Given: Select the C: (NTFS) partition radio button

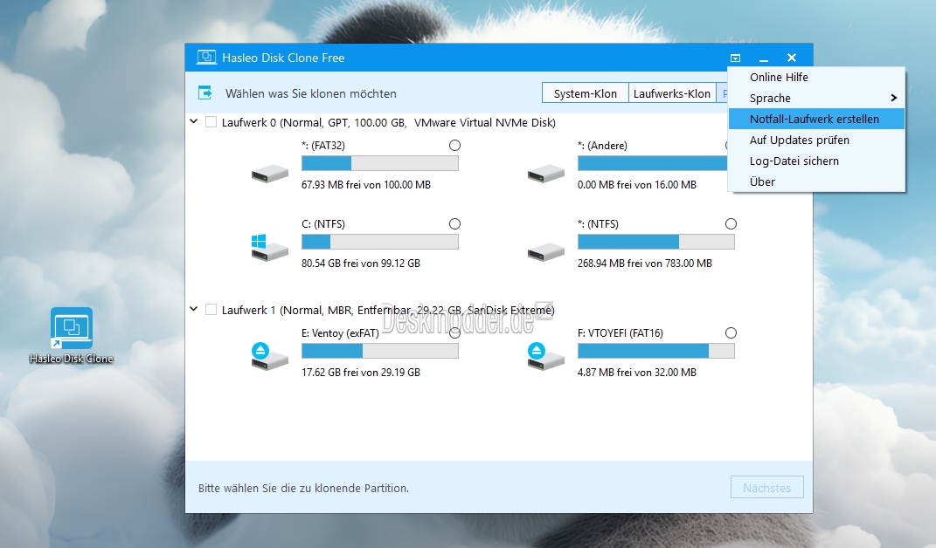Looking at the screenshot, I should point(454,223).
